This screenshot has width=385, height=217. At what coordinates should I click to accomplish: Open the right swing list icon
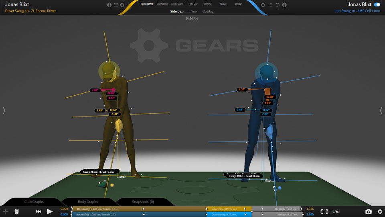coord(270,5)
